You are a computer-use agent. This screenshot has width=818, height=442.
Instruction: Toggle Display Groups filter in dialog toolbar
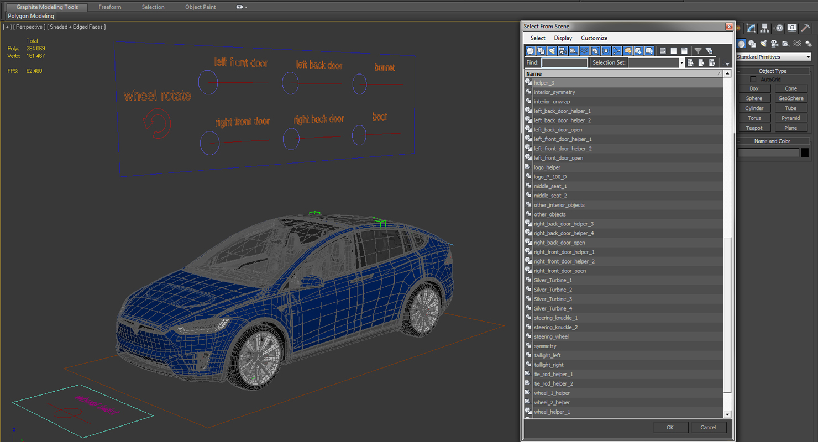[595, 51]
